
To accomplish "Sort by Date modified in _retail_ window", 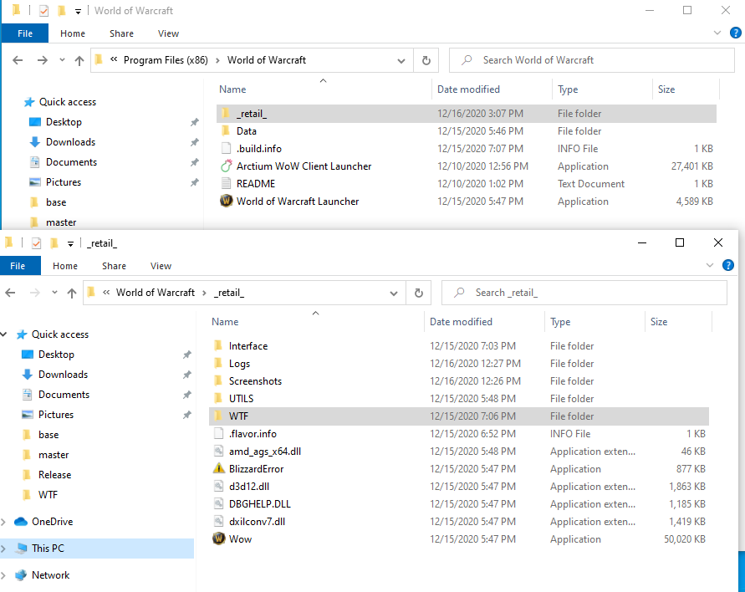I will 483,322.
